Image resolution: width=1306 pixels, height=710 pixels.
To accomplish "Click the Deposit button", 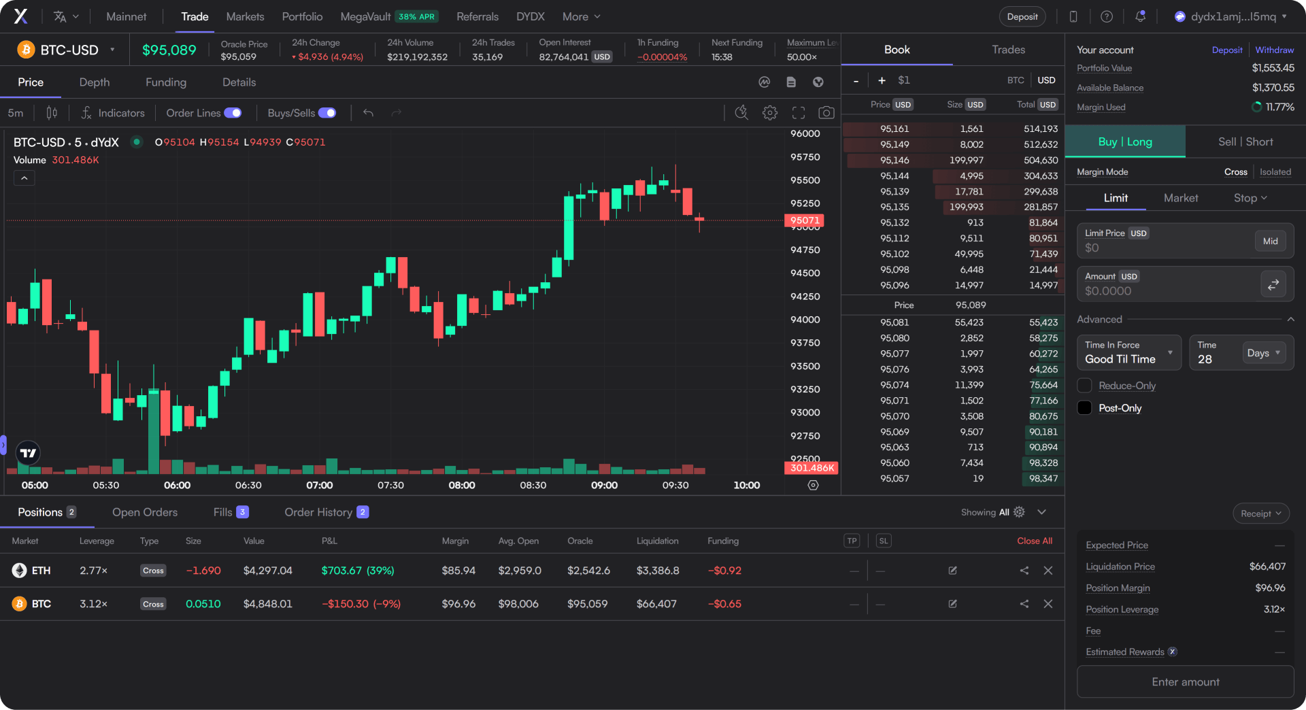I will tap(1022, 16).
